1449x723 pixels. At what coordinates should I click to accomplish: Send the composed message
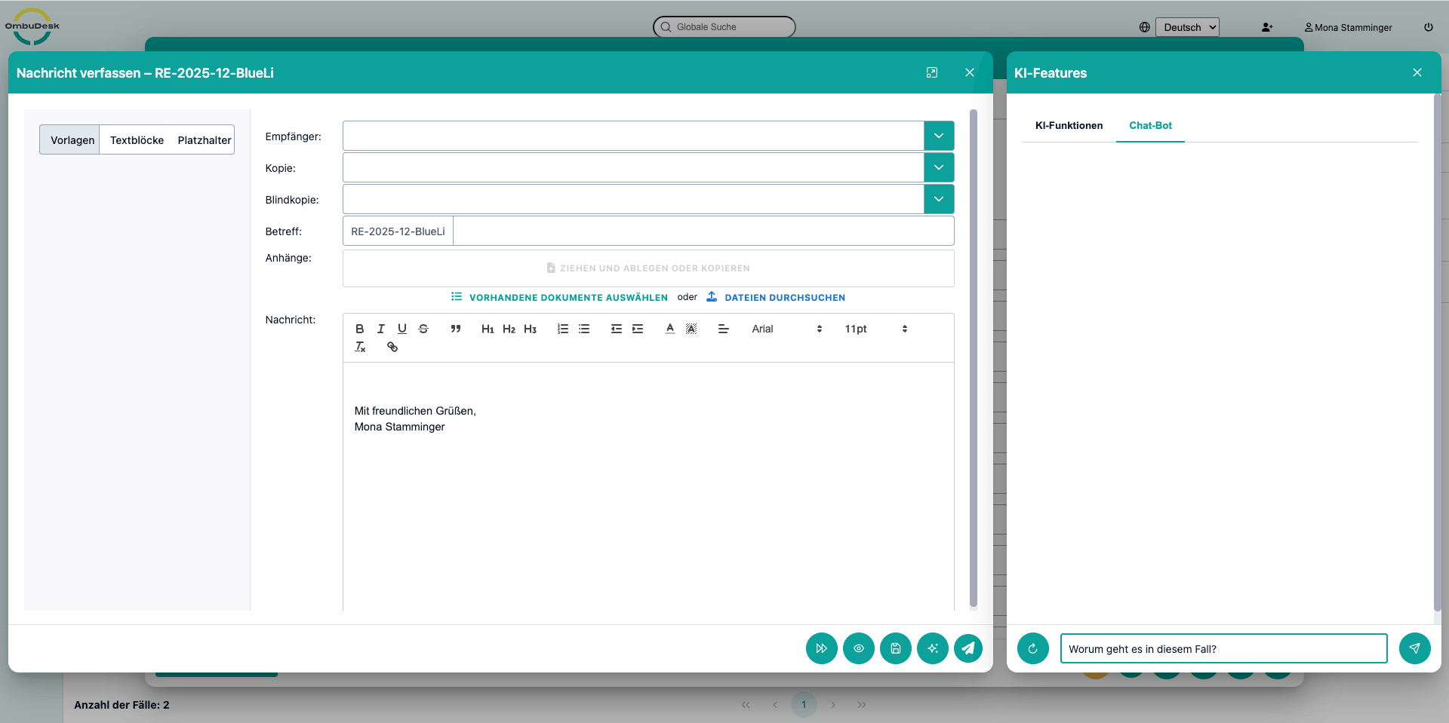968,648
